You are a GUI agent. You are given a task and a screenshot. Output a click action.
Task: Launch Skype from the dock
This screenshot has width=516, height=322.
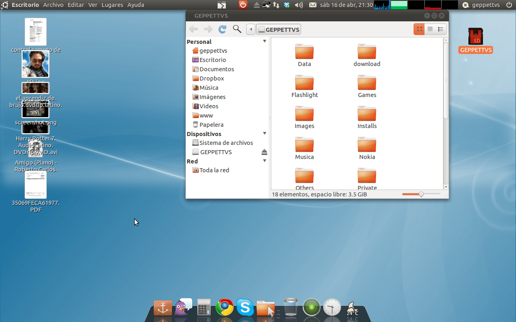tap(245, 308)
